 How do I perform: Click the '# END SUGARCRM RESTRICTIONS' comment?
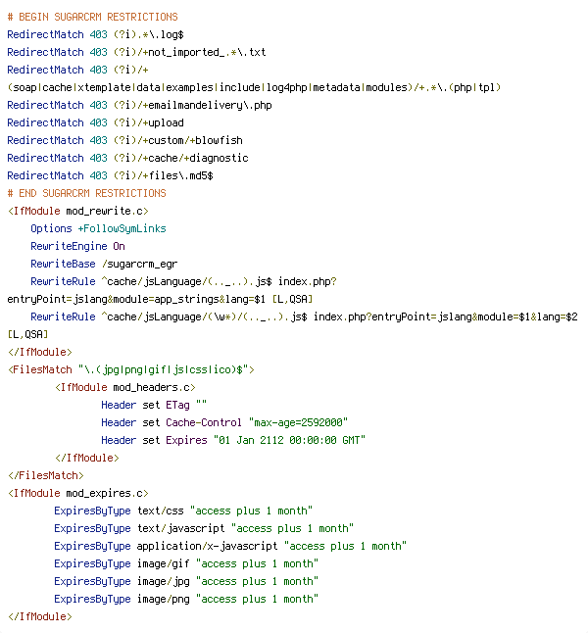point(86,193)
